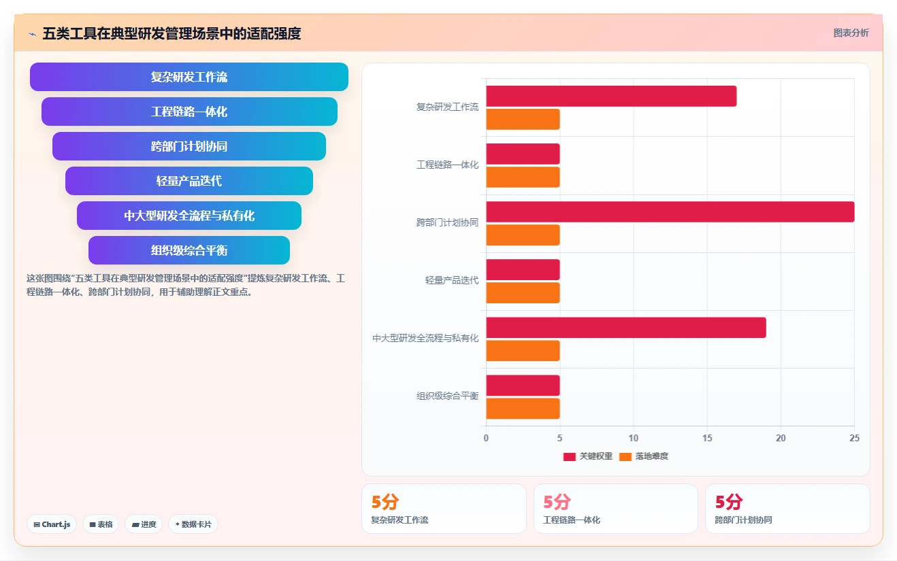Click the orange 落地难度 bar for 轻量产品迭代
Screen dimensions: 897x561
coord(523,292)
